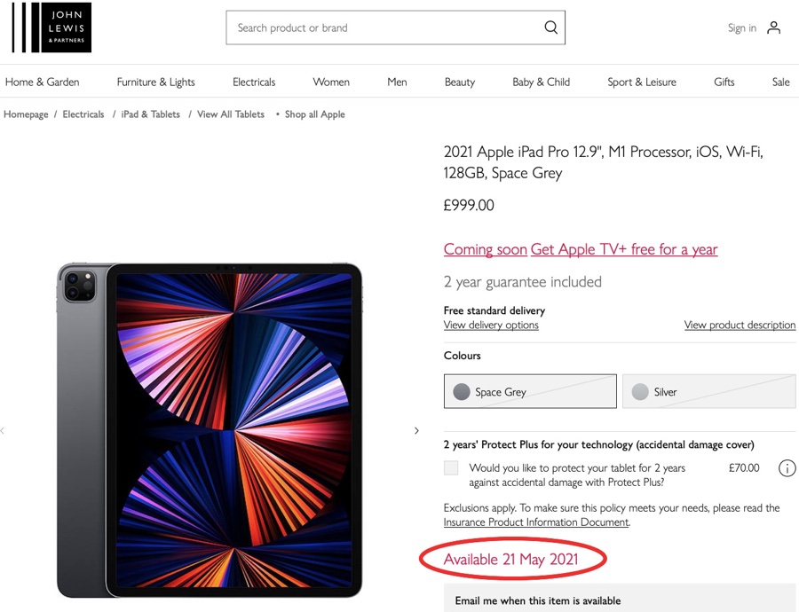Click Get Apple TV+ free offer link
The width and height of the screenshot is (799, 612).
624,249
